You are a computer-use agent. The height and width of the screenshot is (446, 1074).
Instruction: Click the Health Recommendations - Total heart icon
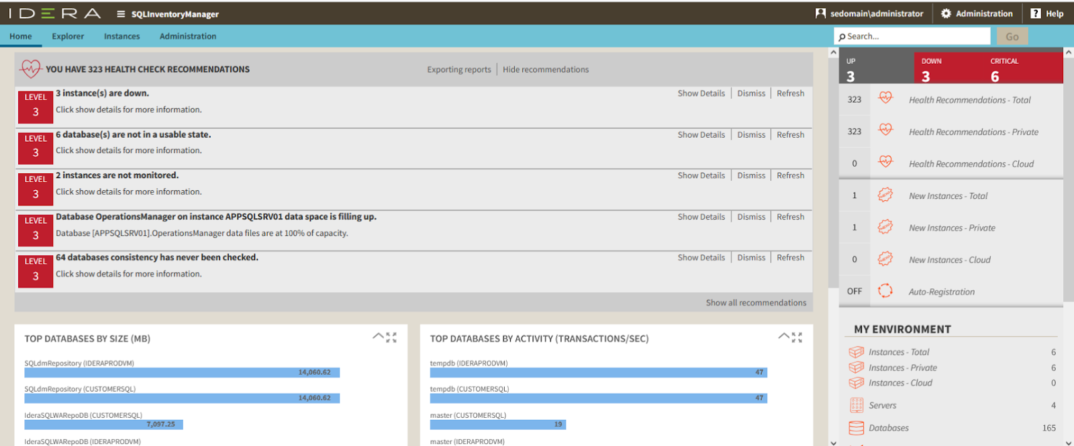tap(885, 97)
